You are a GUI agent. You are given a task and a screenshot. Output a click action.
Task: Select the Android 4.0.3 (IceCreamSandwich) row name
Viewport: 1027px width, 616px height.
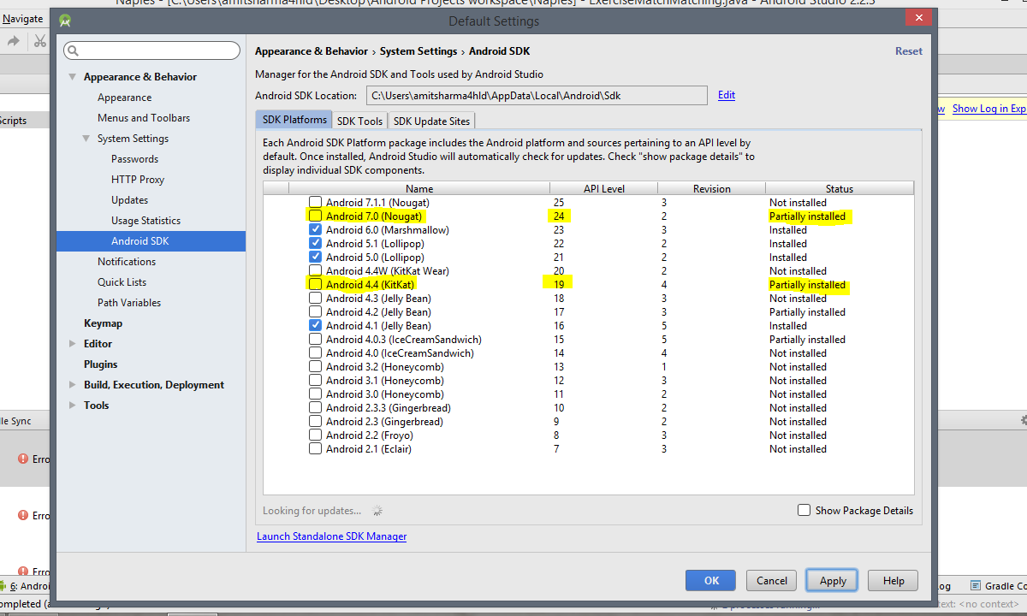[404, 340]
